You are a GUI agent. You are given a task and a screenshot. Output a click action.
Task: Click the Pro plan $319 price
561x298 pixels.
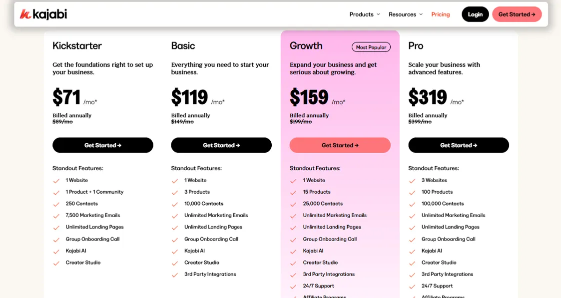[428, 97]
